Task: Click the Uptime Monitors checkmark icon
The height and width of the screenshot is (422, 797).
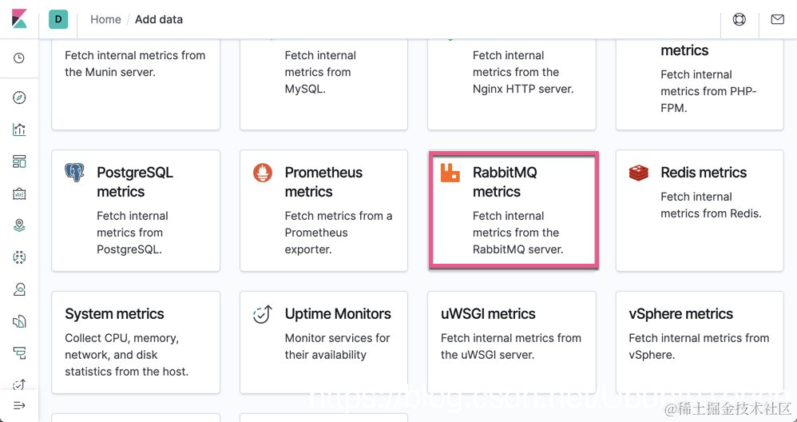Action: point(263,314)
